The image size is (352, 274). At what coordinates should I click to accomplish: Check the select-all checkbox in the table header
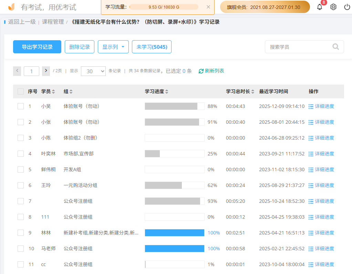20,91
